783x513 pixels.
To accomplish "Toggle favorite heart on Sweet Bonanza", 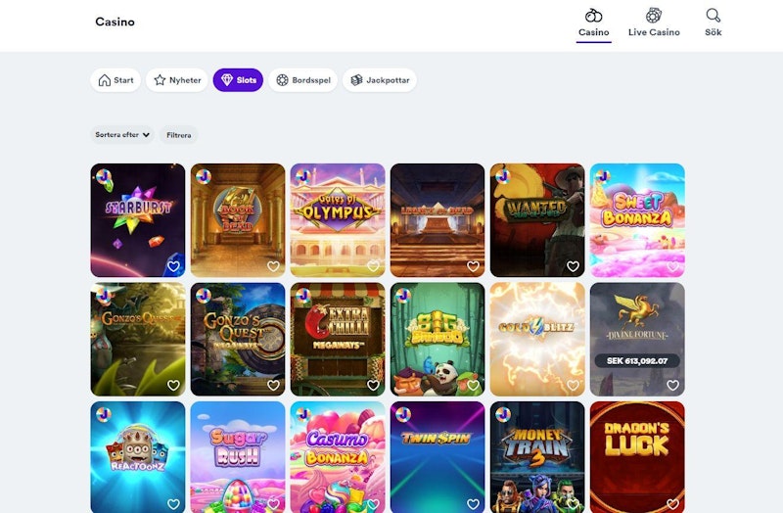I will coord(672,266).
